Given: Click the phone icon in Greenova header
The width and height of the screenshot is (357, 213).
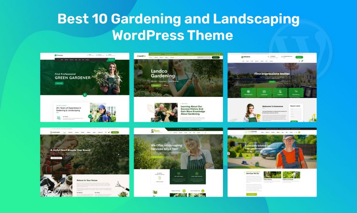Looking at the screenshot, I should coord(269,57).
